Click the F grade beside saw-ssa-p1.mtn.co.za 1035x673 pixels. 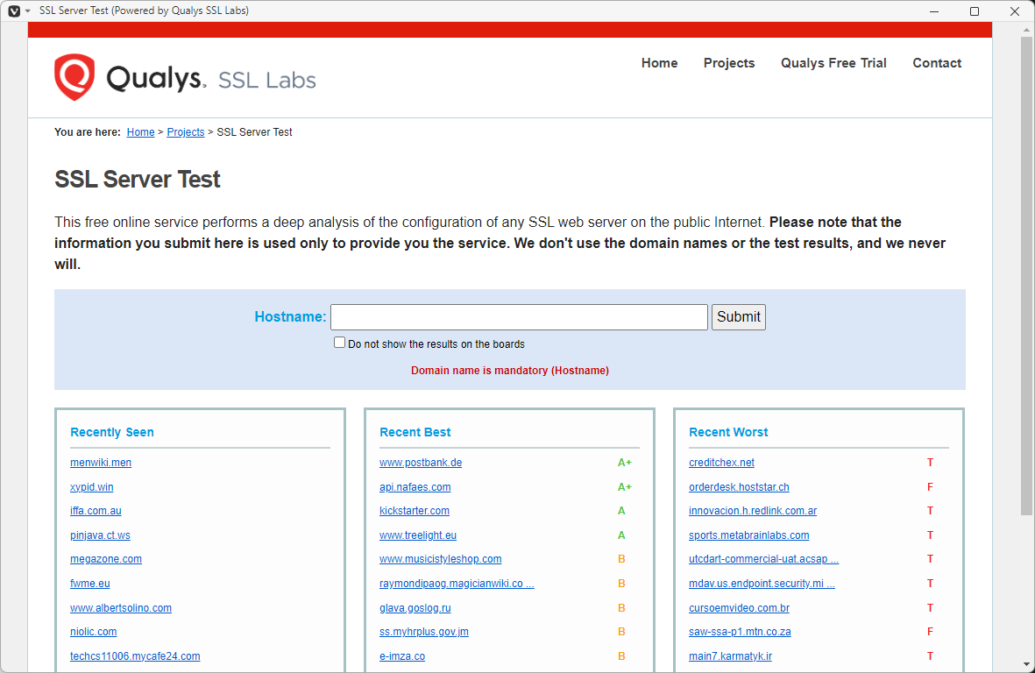click(x=930, y=632)
